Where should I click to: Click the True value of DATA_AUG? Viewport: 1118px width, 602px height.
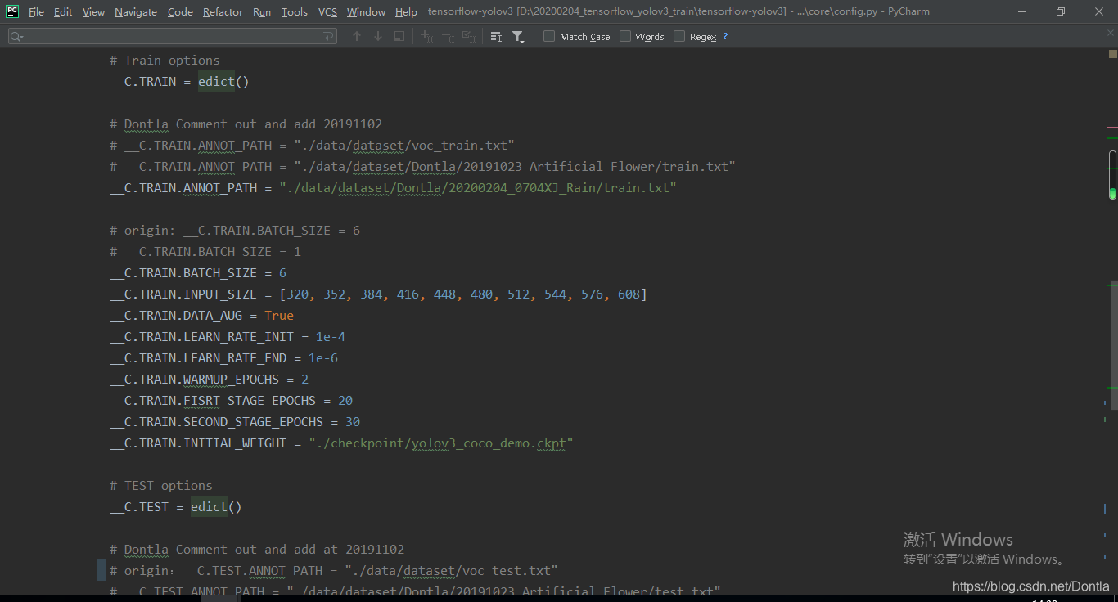click(279, 315)
